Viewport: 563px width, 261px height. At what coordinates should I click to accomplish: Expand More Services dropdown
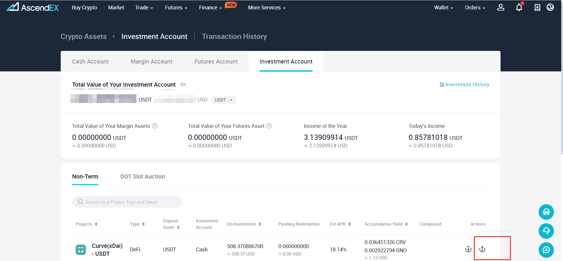267,8
